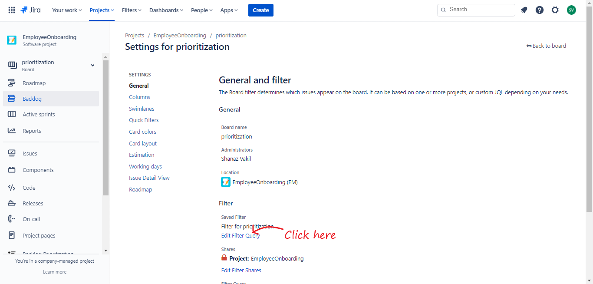Open the Dashboards dropdown menu
Screen dimensions: 593x284
pyautogui.click(x=166, y=10)
